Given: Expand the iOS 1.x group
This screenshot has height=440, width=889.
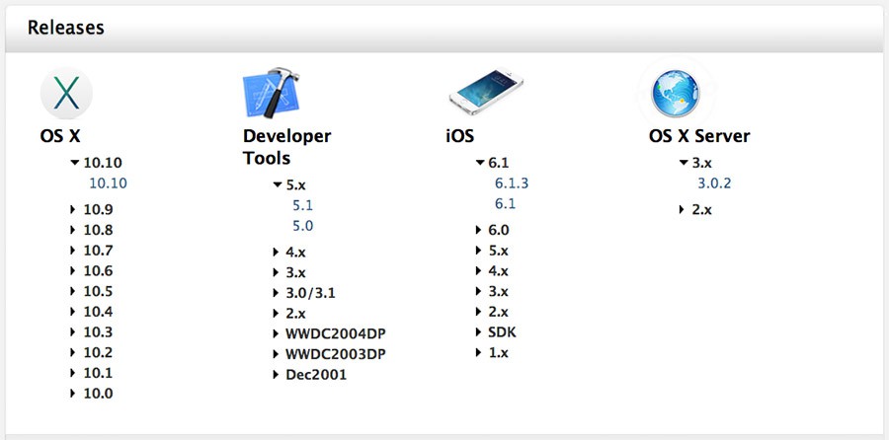Looking at the screenshot, I should [478, 352].
